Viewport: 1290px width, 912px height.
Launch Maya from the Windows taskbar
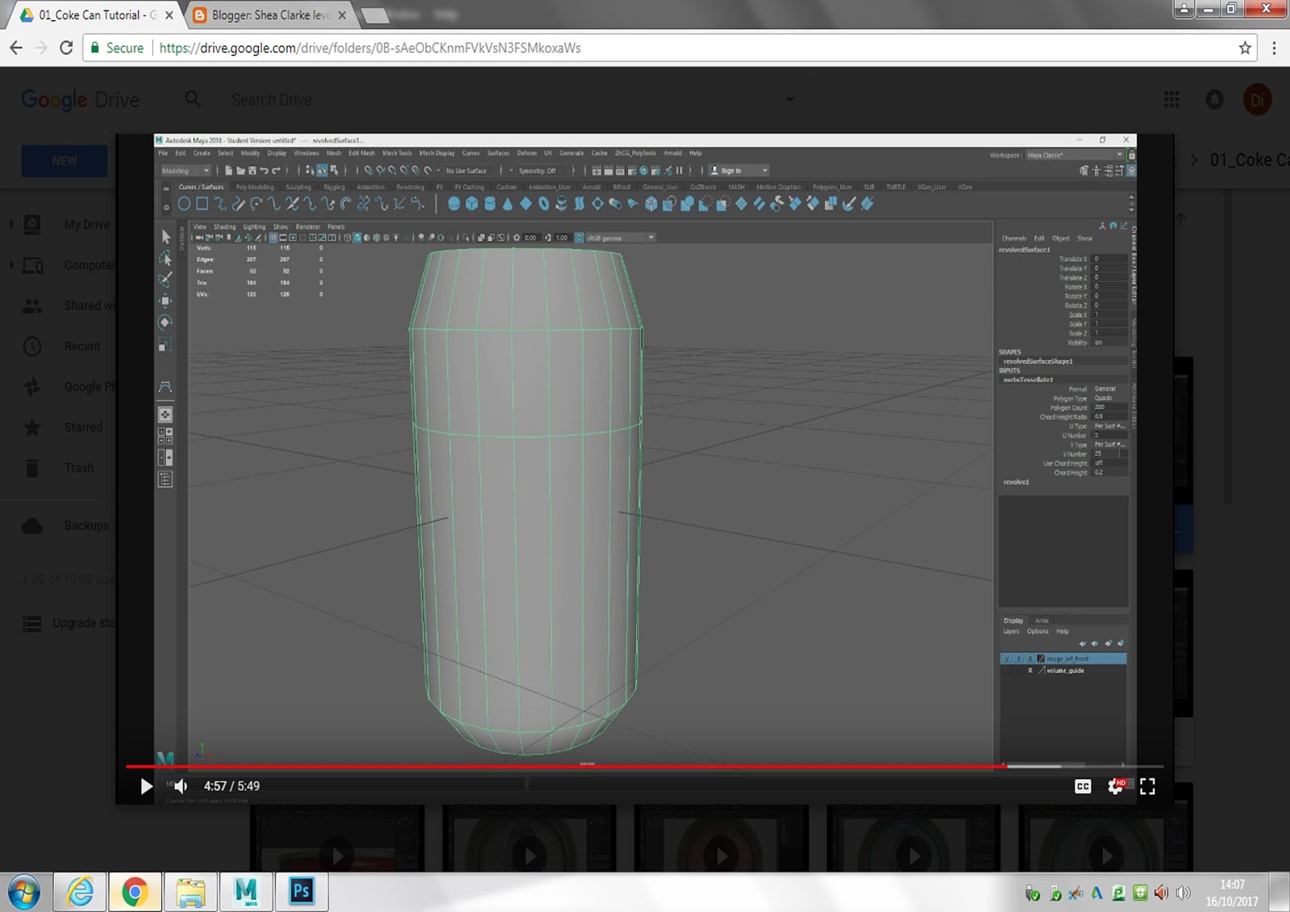247,891
